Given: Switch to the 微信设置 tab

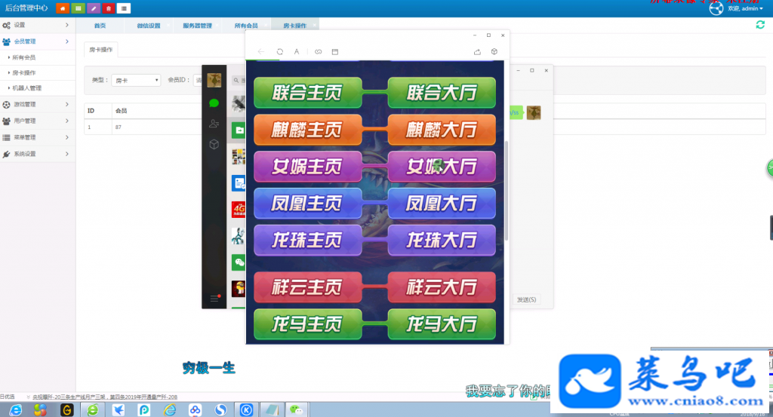Looking at the screenshot, I should pyautogui.click(x=149, y=26).
